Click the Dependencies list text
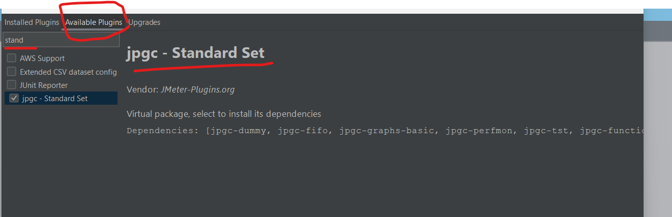Screen dimensions: 672x217 (x=385, y=131)
